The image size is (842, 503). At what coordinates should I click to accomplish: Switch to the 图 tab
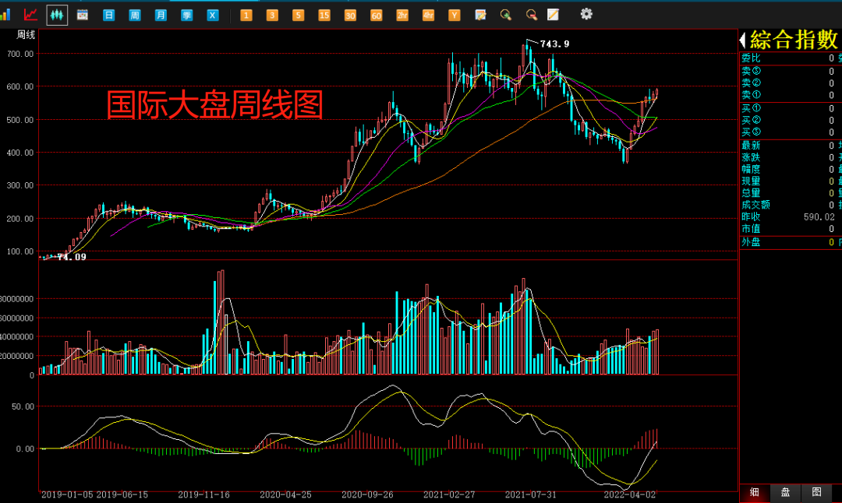816,492
